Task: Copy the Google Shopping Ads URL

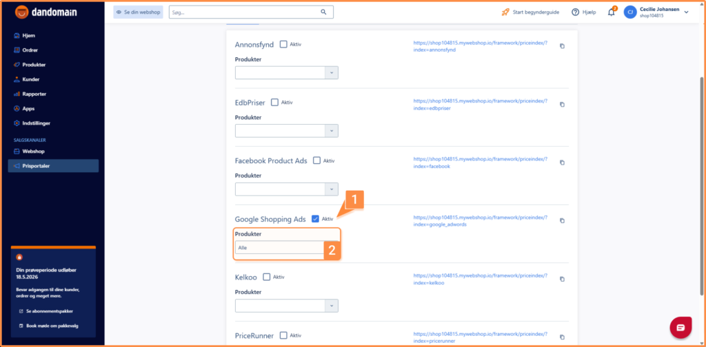Action: 562,220
